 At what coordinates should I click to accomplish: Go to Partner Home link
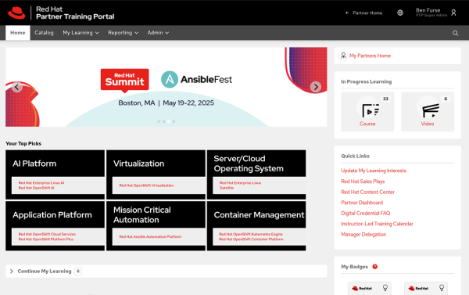pyautogui.click(x=367, y=13)
